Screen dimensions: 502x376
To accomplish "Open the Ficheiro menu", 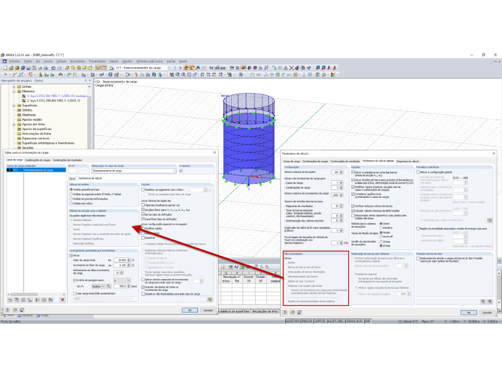I will click(x=15, y=61).
